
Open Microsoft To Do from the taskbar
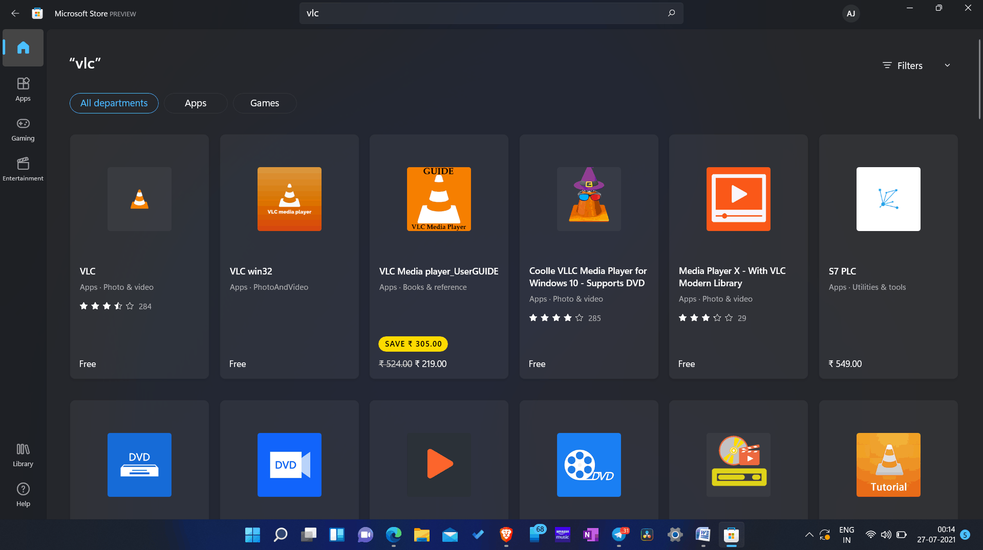478,535
